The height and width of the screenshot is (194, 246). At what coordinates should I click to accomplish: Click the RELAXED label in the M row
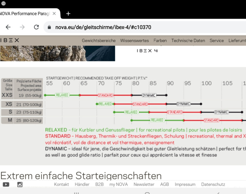pyautogui.click(x=157, y=120)
